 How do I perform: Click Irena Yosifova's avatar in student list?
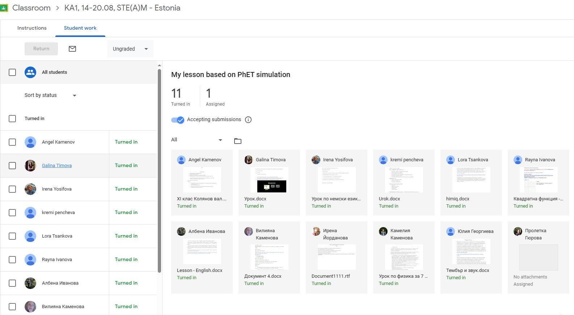[x=30, y=189]
